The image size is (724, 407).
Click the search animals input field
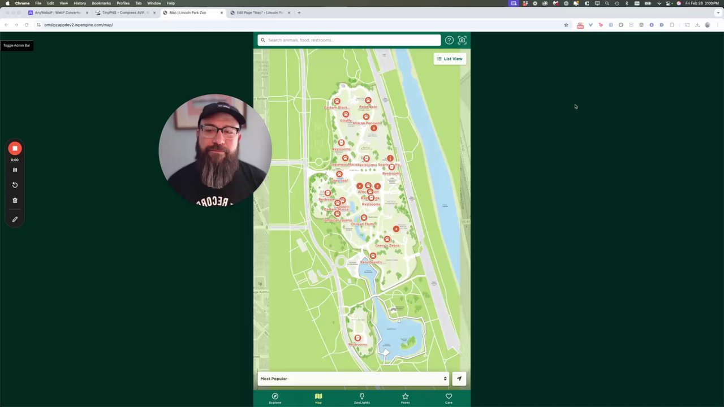(349, 40)
